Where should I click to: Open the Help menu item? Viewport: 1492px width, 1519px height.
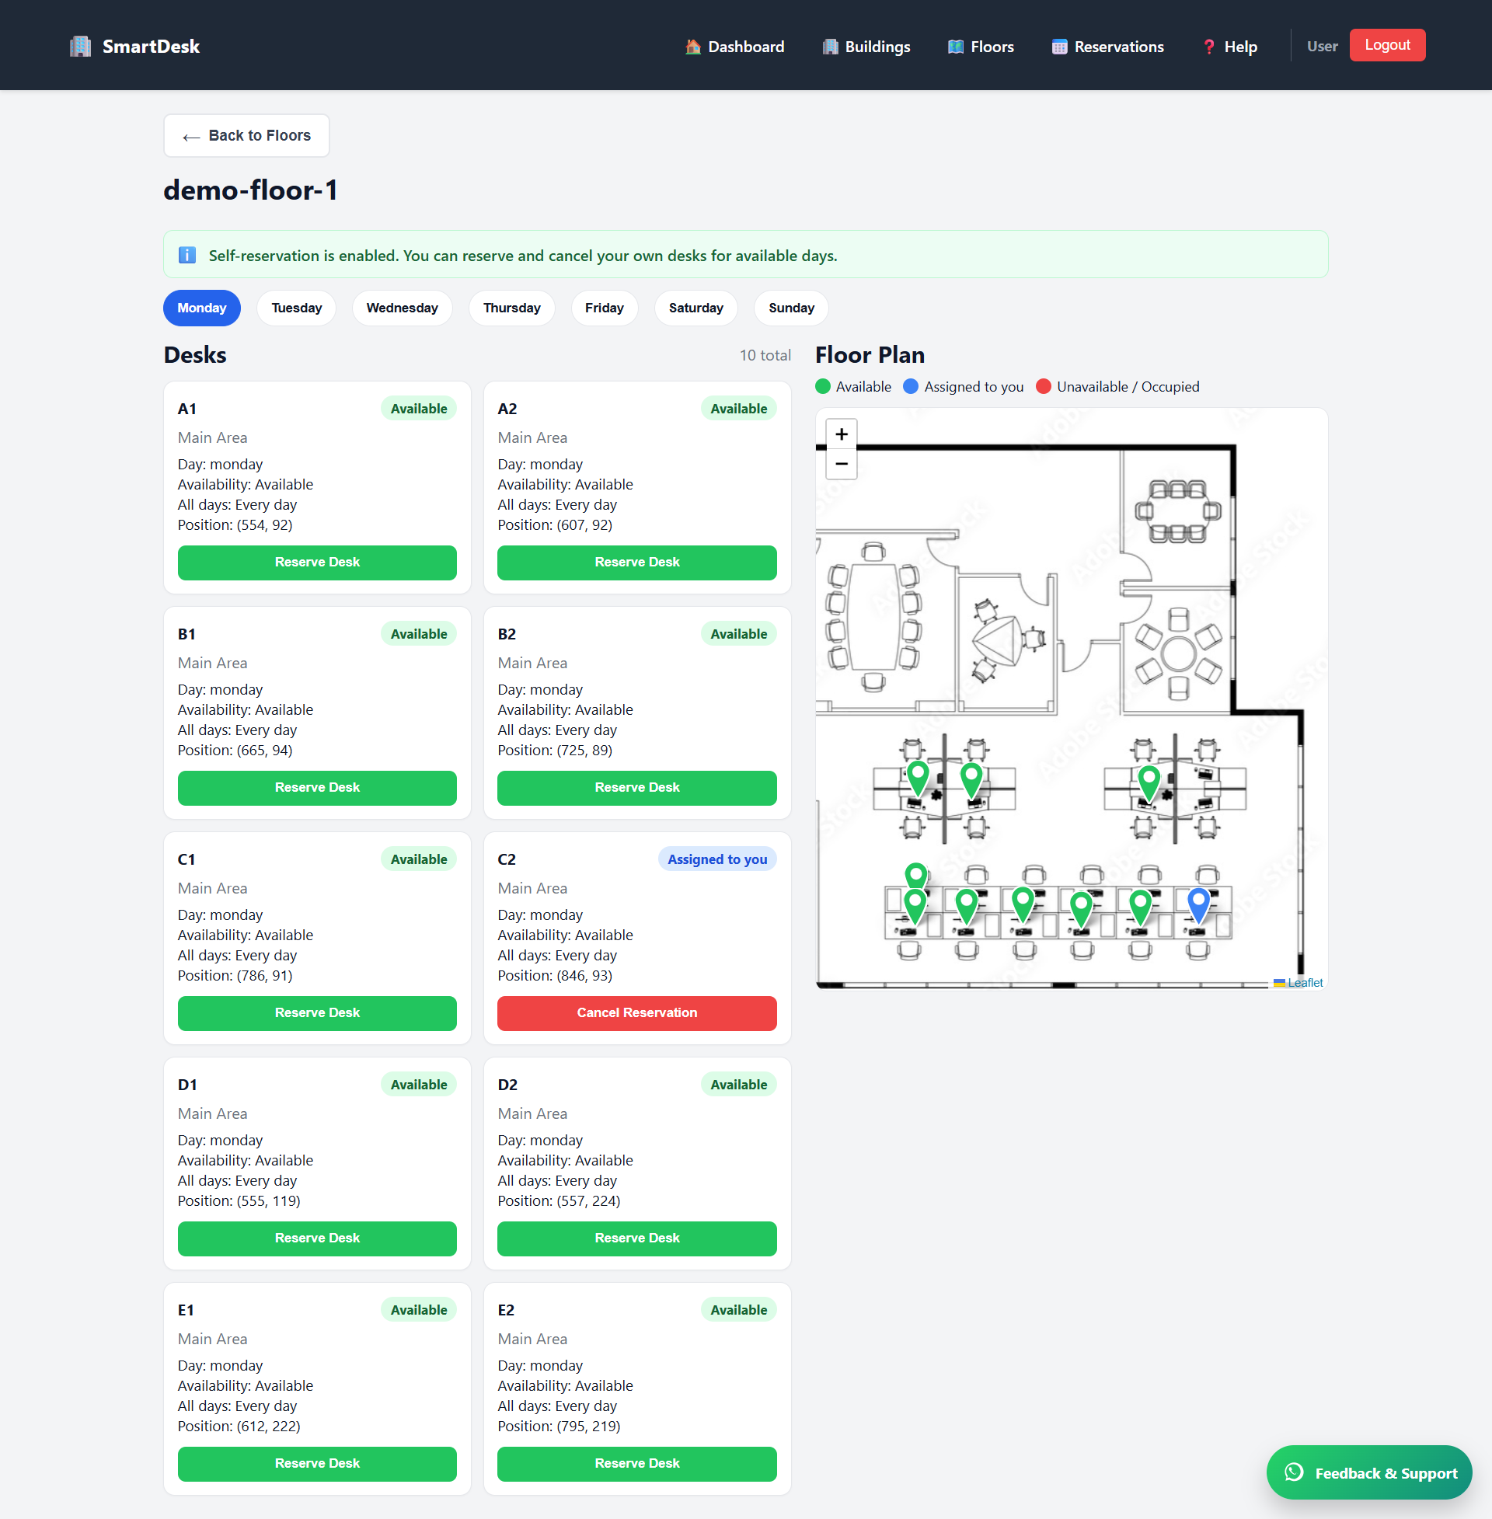pos(1229,46)
